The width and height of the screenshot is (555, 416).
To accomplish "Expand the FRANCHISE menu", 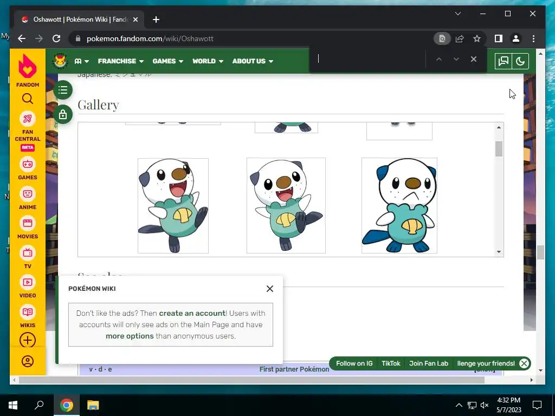I will coord(121,61).
